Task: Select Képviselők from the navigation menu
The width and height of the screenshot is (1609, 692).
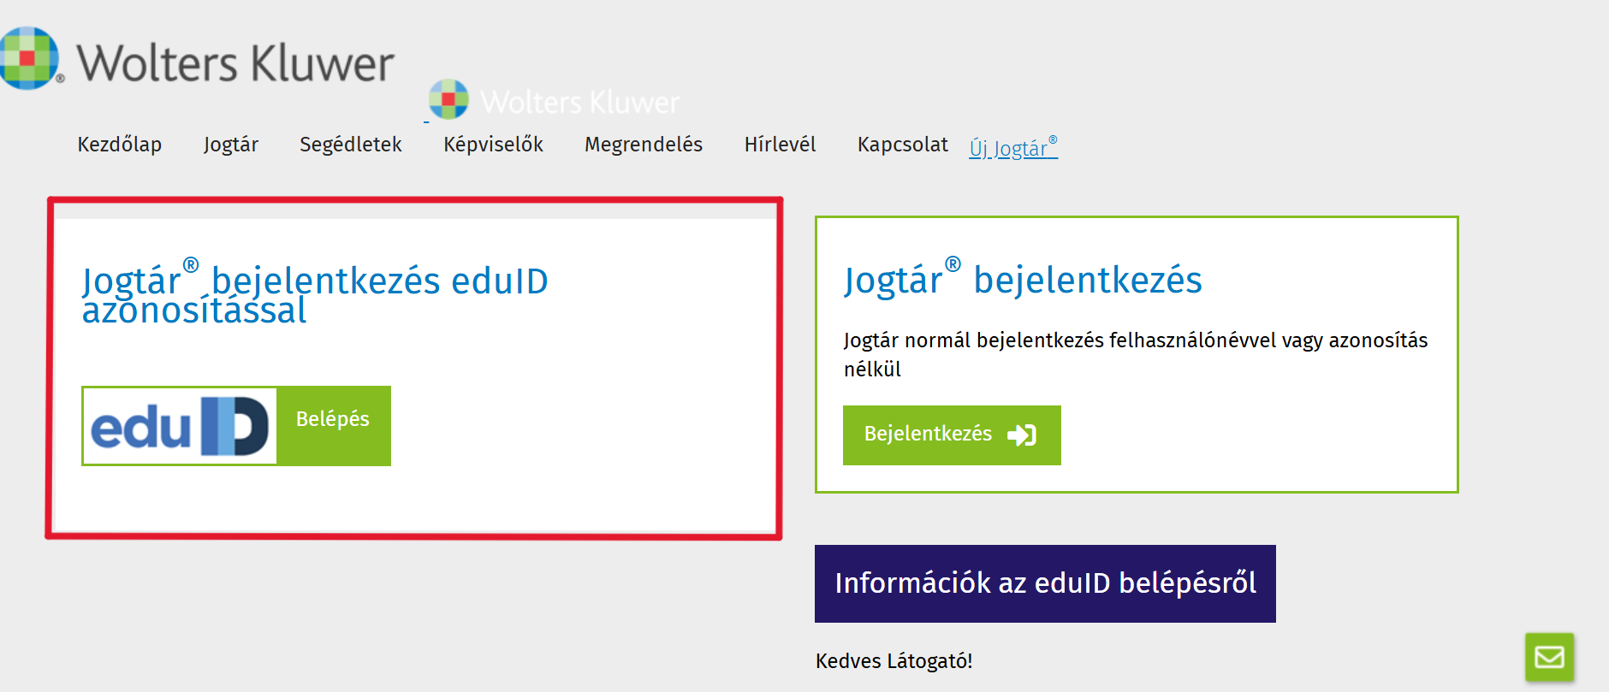Action: [493, 145]
